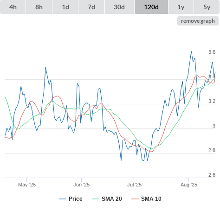The image size is (220, 211).
Task: Click the Aug '25 axis label
Action: [x=189, y=185]
